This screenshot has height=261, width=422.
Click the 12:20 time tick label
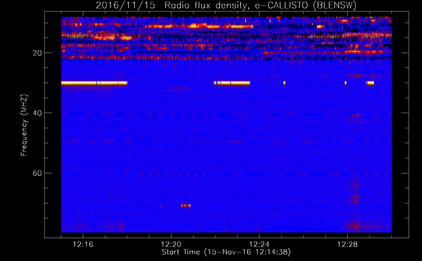(171, 245)
